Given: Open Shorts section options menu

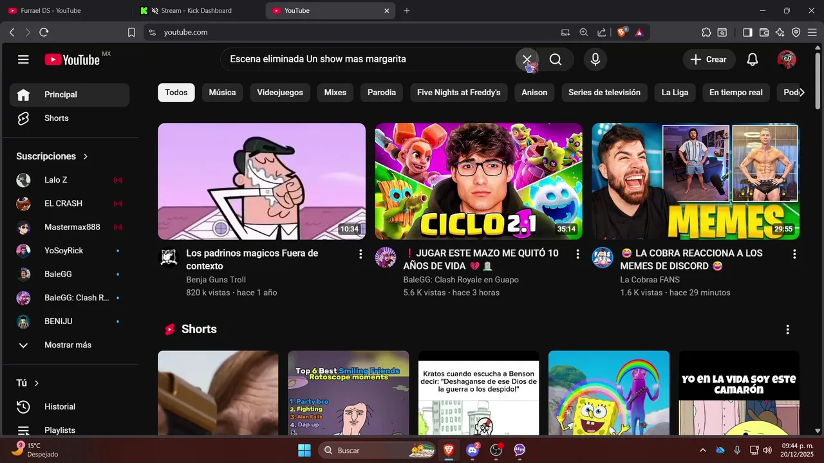Looking at the screenshot, I should point(787,329).
